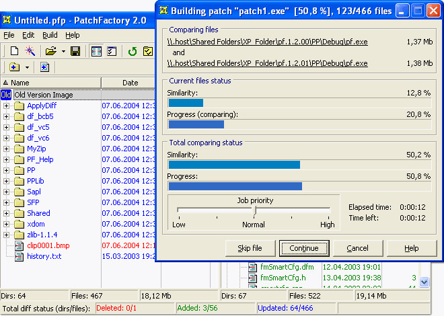The height and width of the screenshot is (316, 444).
Task: Select the fmSmartCfg.dfm file name
Action: click(x=287, y=267)
